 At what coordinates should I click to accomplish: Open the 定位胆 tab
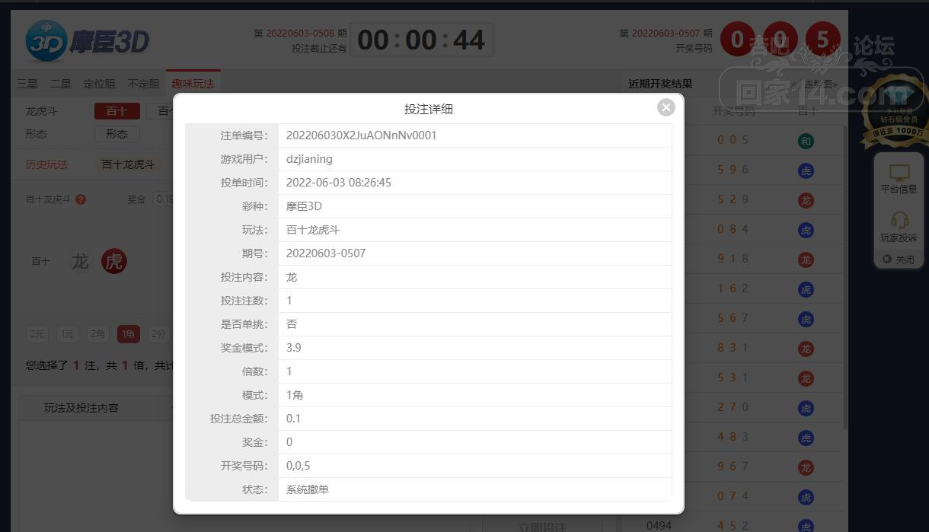coord(99,84)
